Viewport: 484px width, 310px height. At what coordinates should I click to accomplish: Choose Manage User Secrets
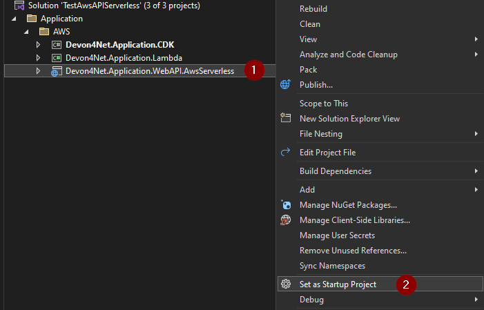pos(337,235)
